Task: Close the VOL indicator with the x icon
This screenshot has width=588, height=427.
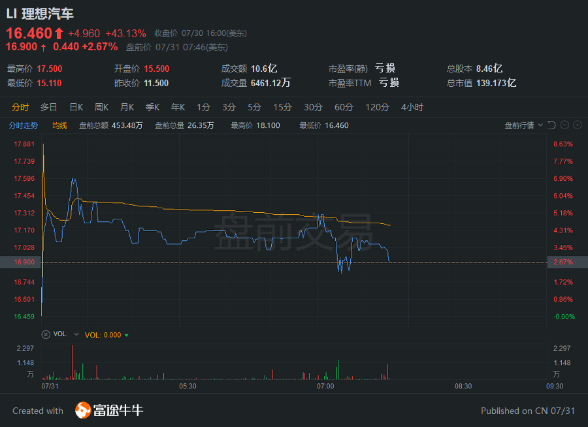Action: click(46, 334)
